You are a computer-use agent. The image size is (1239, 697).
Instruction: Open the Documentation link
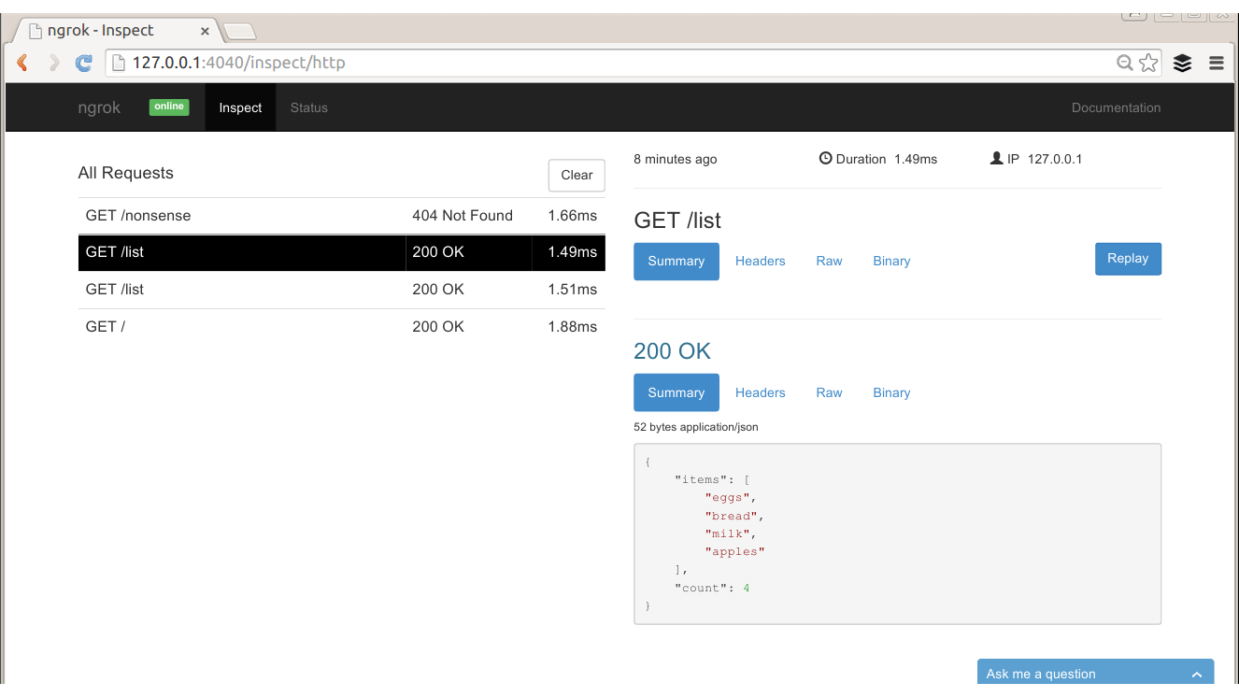click(x=1116, y=107)
